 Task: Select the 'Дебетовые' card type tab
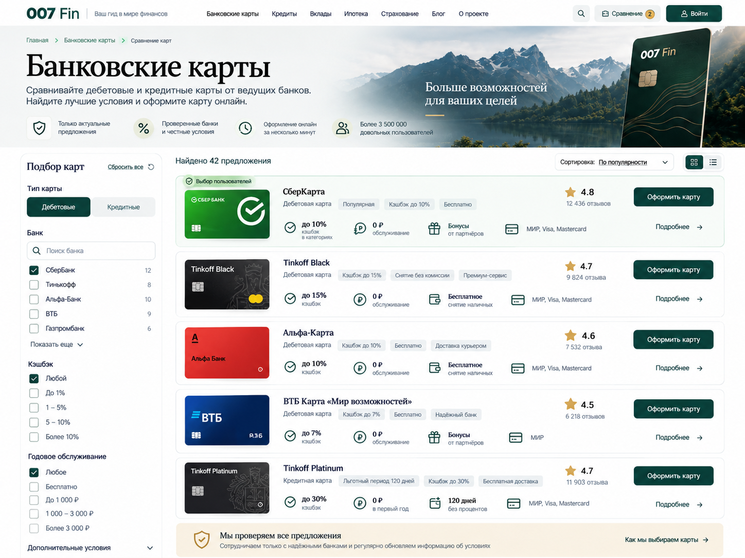click(59, 207)
